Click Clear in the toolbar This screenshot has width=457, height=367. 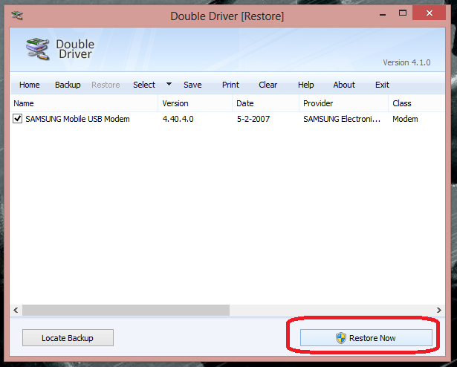268,85
